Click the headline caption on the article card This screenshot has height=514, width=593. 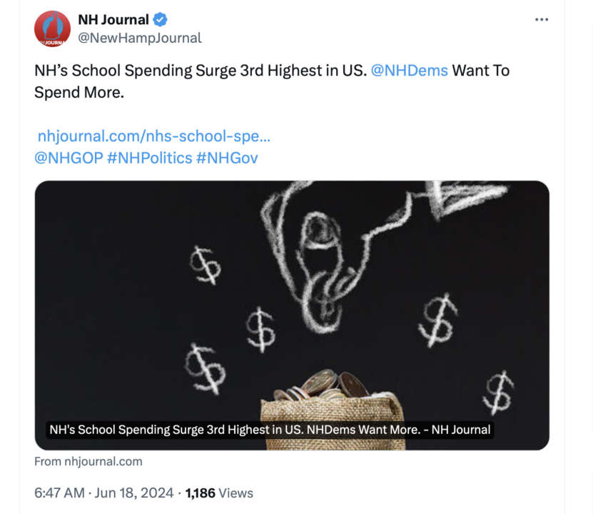tap(269, 430)
